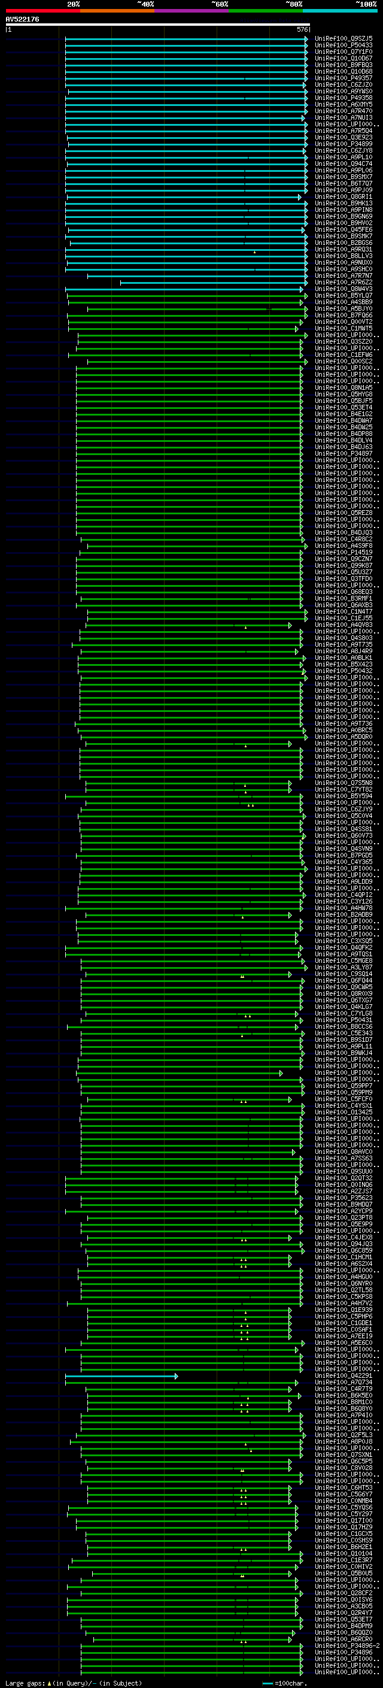383x1688 pixels.
Task: Open UniRef100_Q8GRI1 hit
Action: click(344, 196)
